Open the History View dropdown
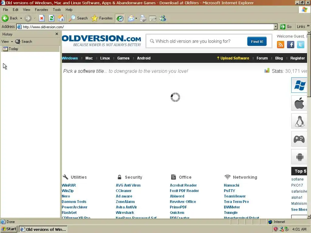The image size is (311, 233). point(7,42)
